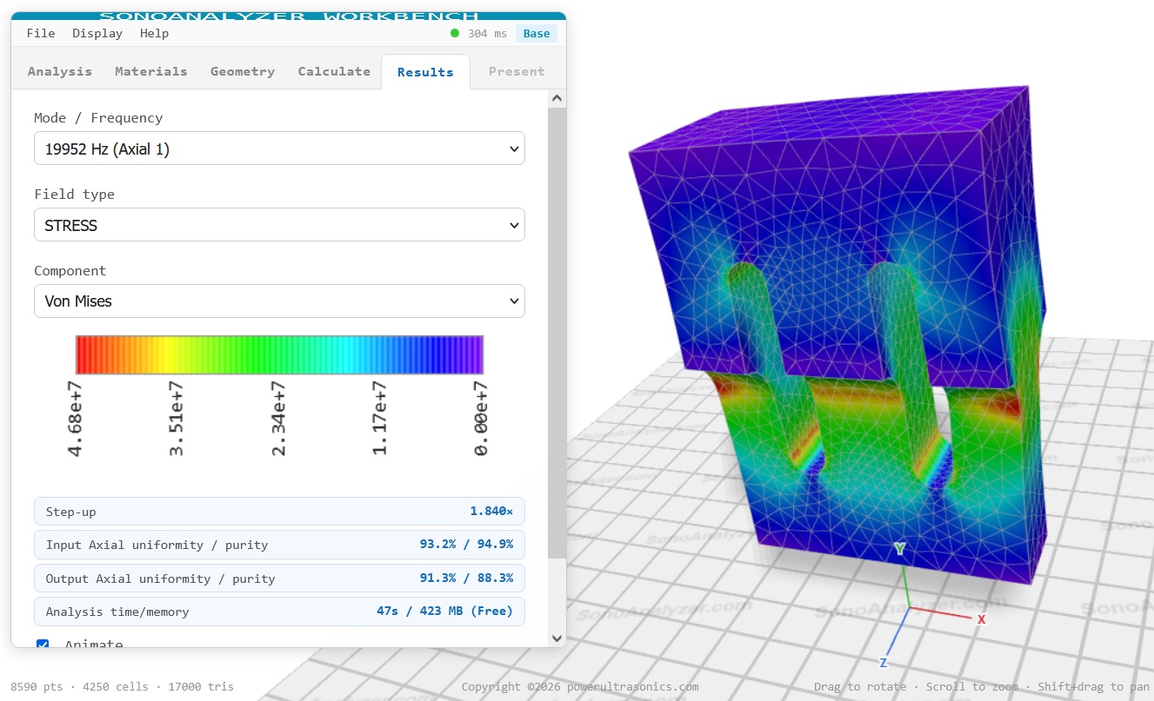Open the Field type STRESS dropdown

pyautogui.click(x=279, y=225)
